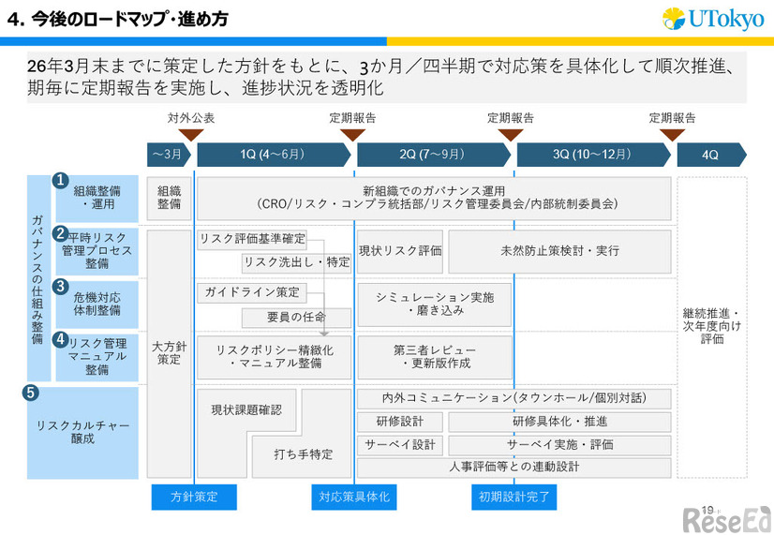Select the 3Q (10～12月) timeline arrow
The height and width of the screenshot is (535, 774).
594,155
